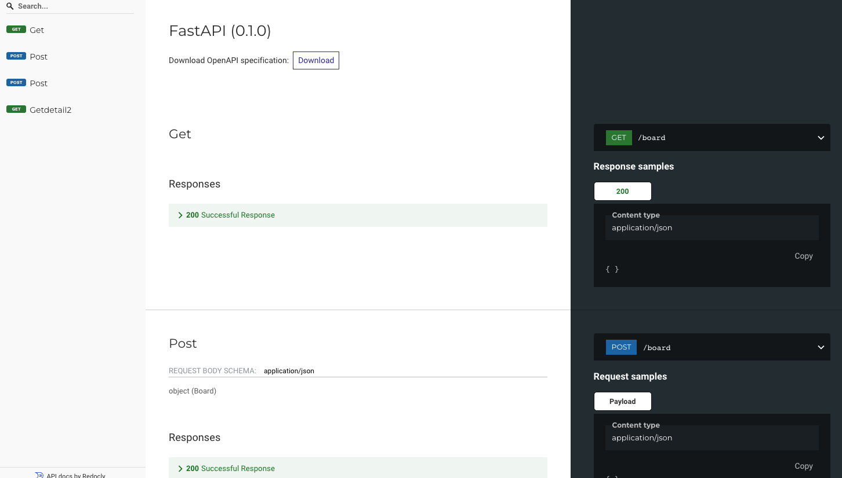Download the OpenAPI specification

316,60
